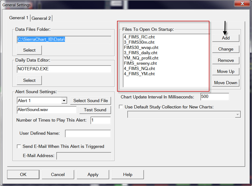This screenshot has height=186, width=252.
Task: Click the Move Down button
Action: tap(226, 83)
